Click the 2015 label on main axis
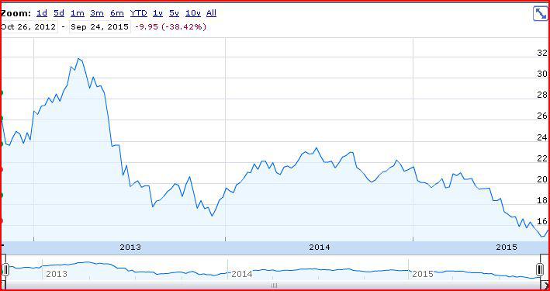Viewport: 550px width, 291px height. (507, 247)
